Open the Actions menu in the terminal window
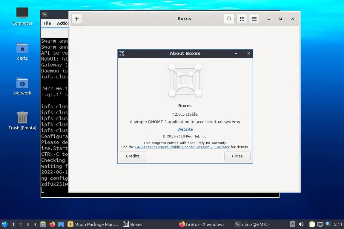This screenshot has width=344, height=229. click(x=62, y=23)
